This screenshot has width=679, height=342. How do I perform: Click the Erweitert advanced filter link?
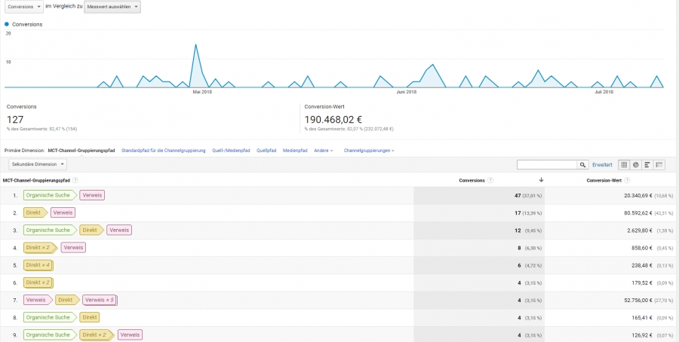click(602, 164)
